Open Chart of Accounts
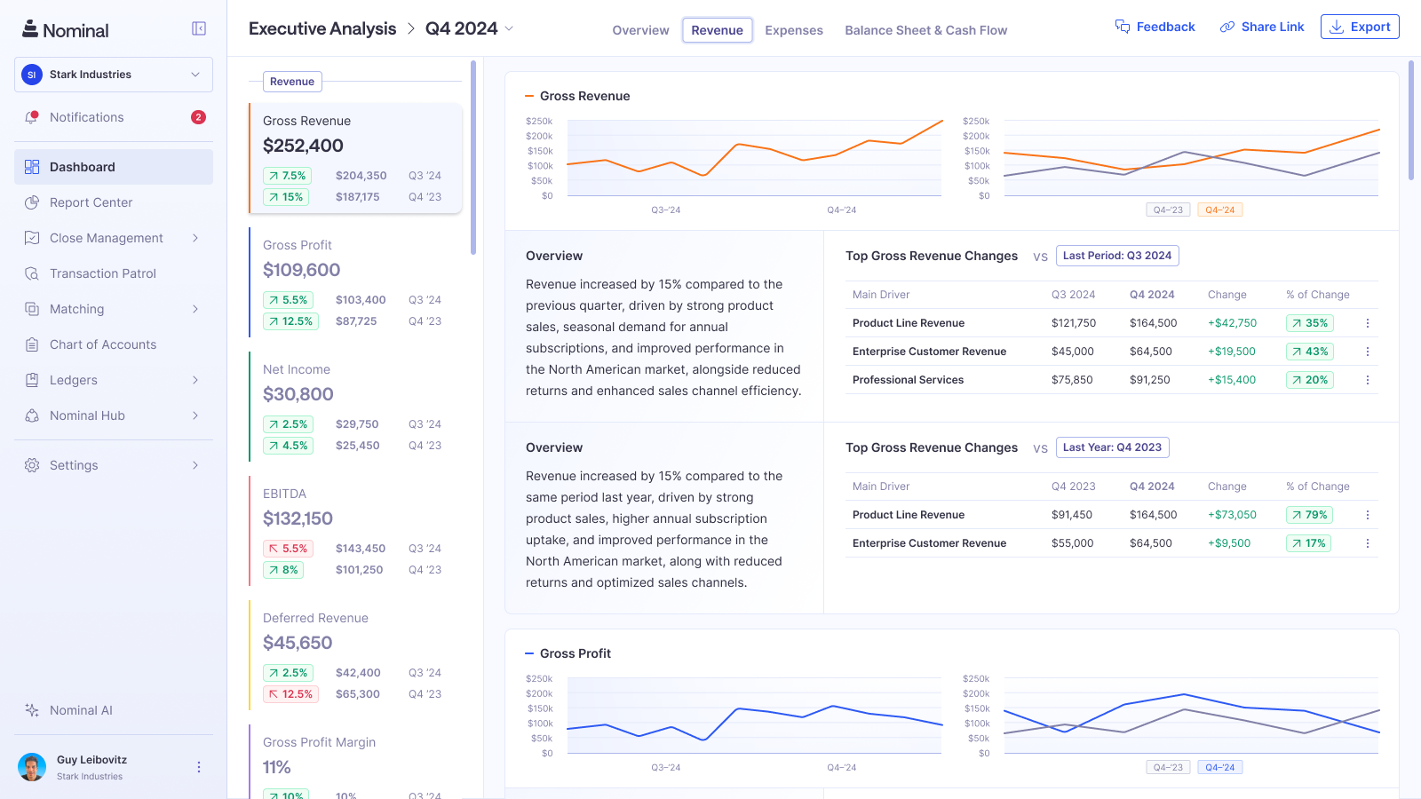1421x799 pixels. 101,344
